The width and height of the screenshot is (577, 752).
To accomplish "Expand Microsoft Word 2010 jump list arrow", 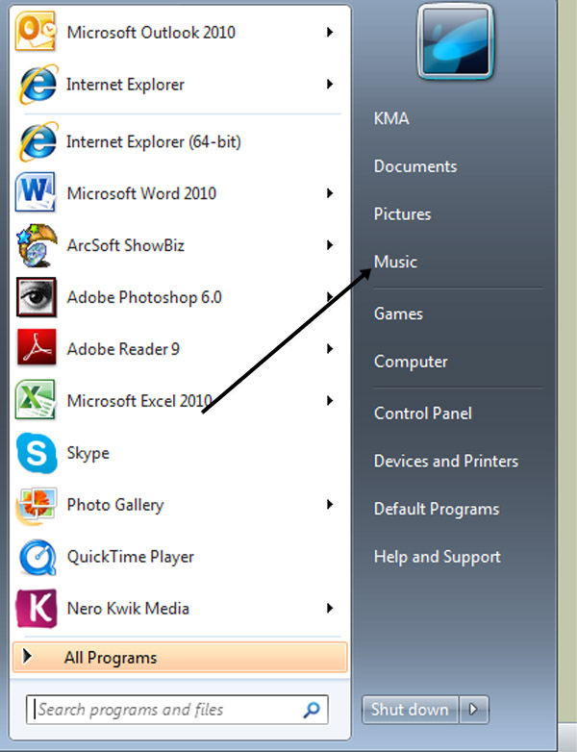I will (330, 193).
